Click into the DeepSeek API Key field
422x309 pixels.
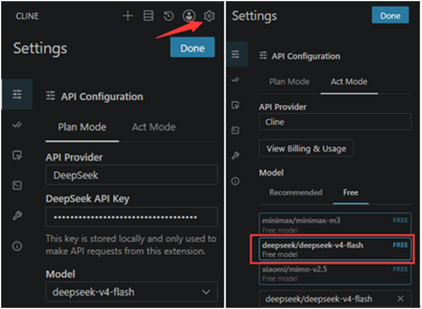click(x=132, y=217)
